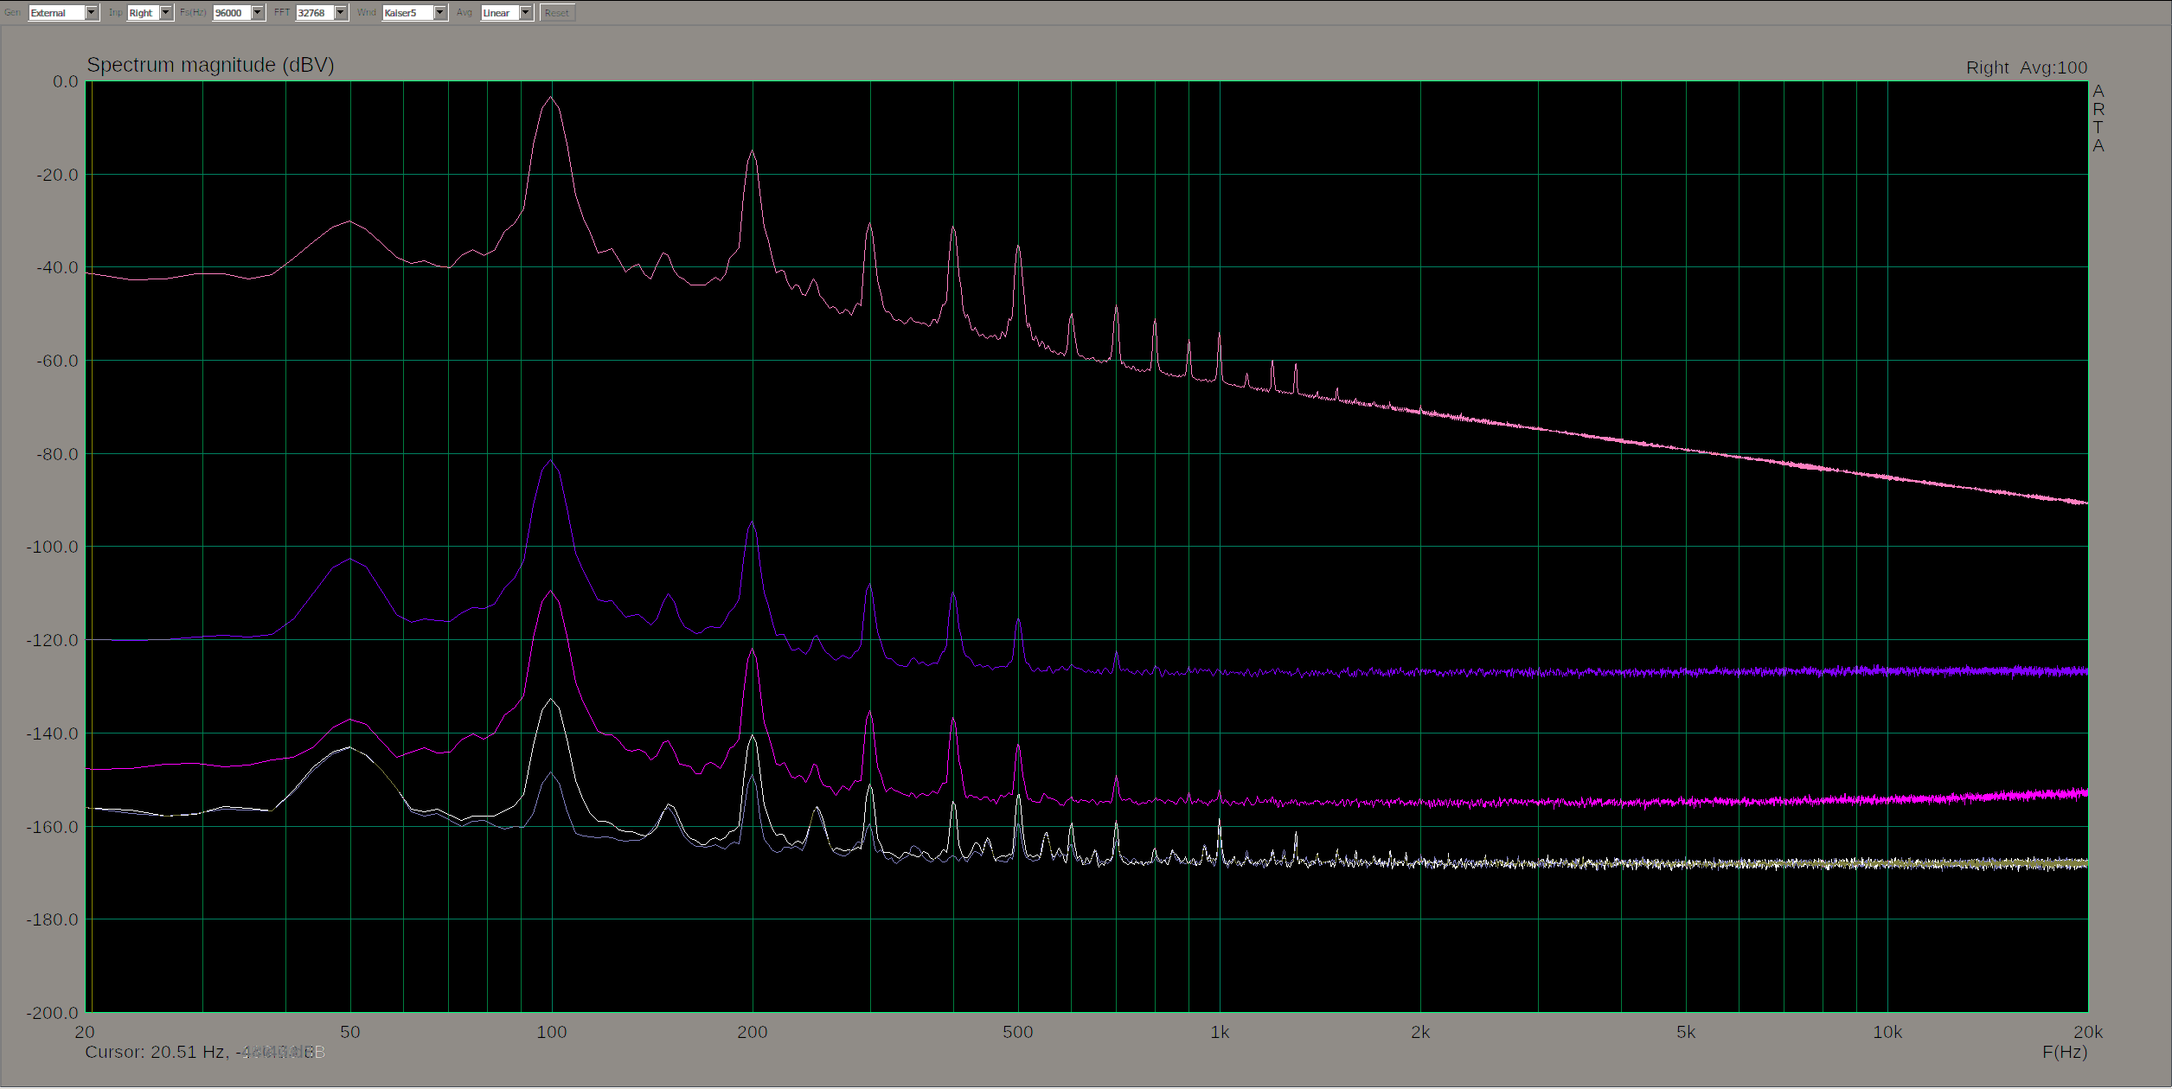Click the -200.0 magnitude axis label

(52, 1012)
